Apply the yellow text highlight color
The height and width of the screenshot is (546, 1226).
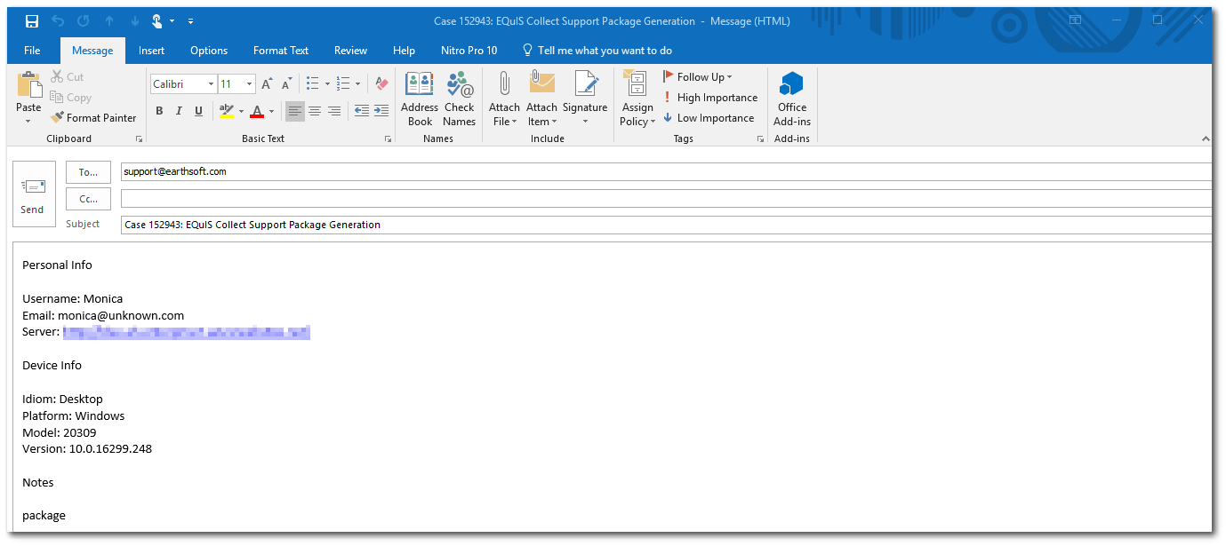click(227, 111)
